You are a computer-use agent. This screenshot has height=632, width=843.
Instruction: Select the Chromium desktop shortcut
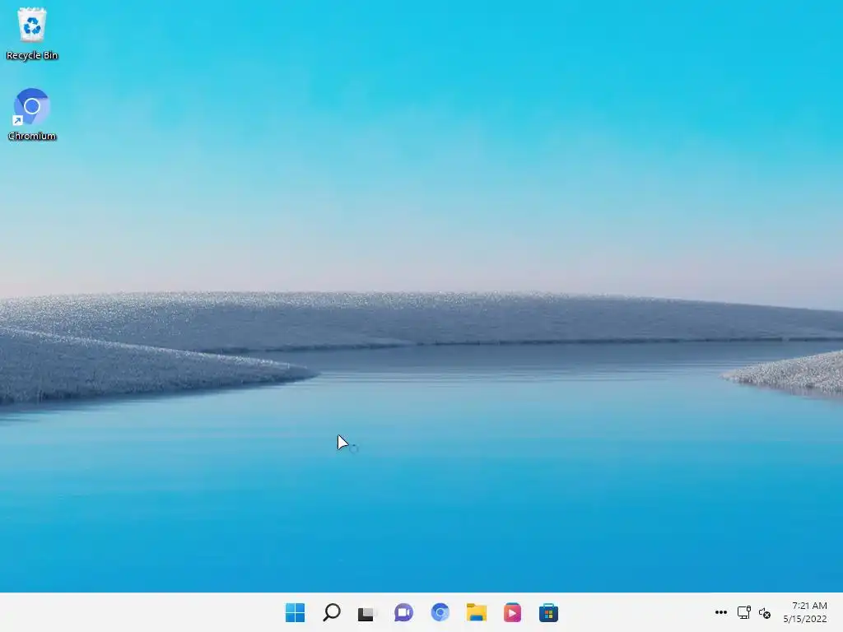click(x=32, y=114)
